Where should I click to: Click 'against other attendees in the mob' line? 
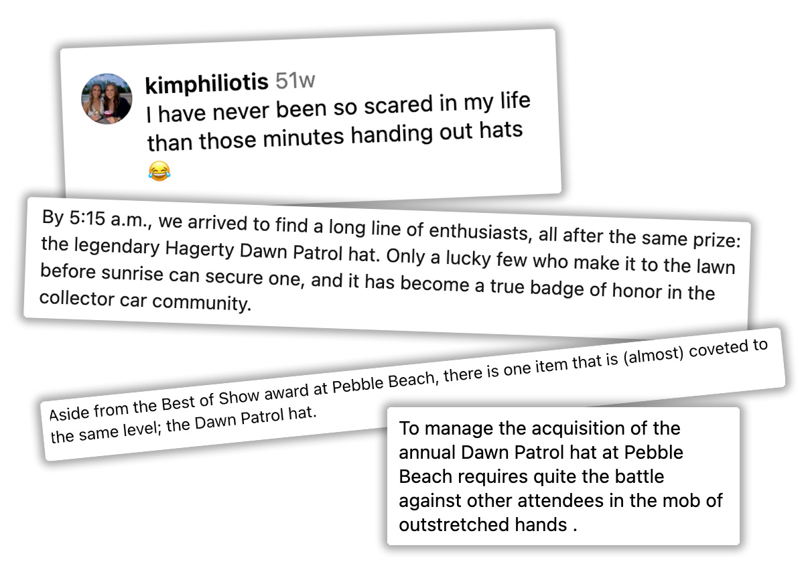pyautogui.click(x=561, y=500)
